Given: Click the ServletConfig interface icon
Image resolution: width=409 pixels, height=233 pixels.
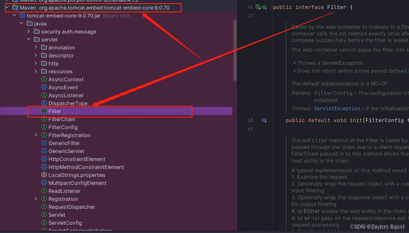Looking at the screenshot, I should 44,222.
